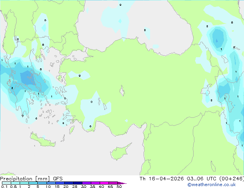Click the legend label '30'
Image resolution: width=244 pixels, height=188 pixels.
pos(84,186)
